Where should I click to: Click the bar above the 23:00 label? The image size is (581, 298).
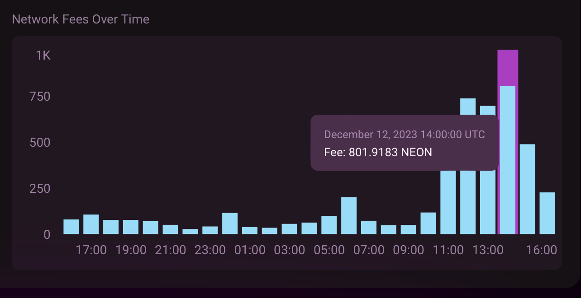pyautogui.click(x=210, y=230)
